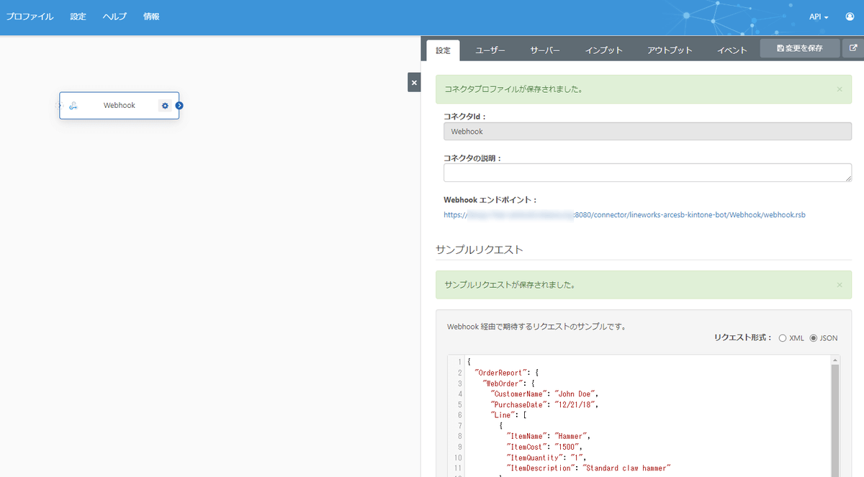Viewport: 864px width, 477px height.
Task: Select the Webhook connector icon on the canvas
Action: 73,105
